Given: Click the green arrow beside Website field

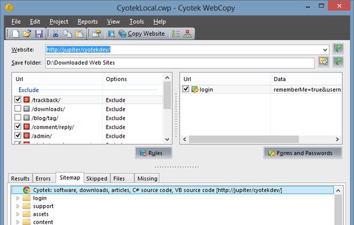Looking at the screenshot, I should point(338,49).
